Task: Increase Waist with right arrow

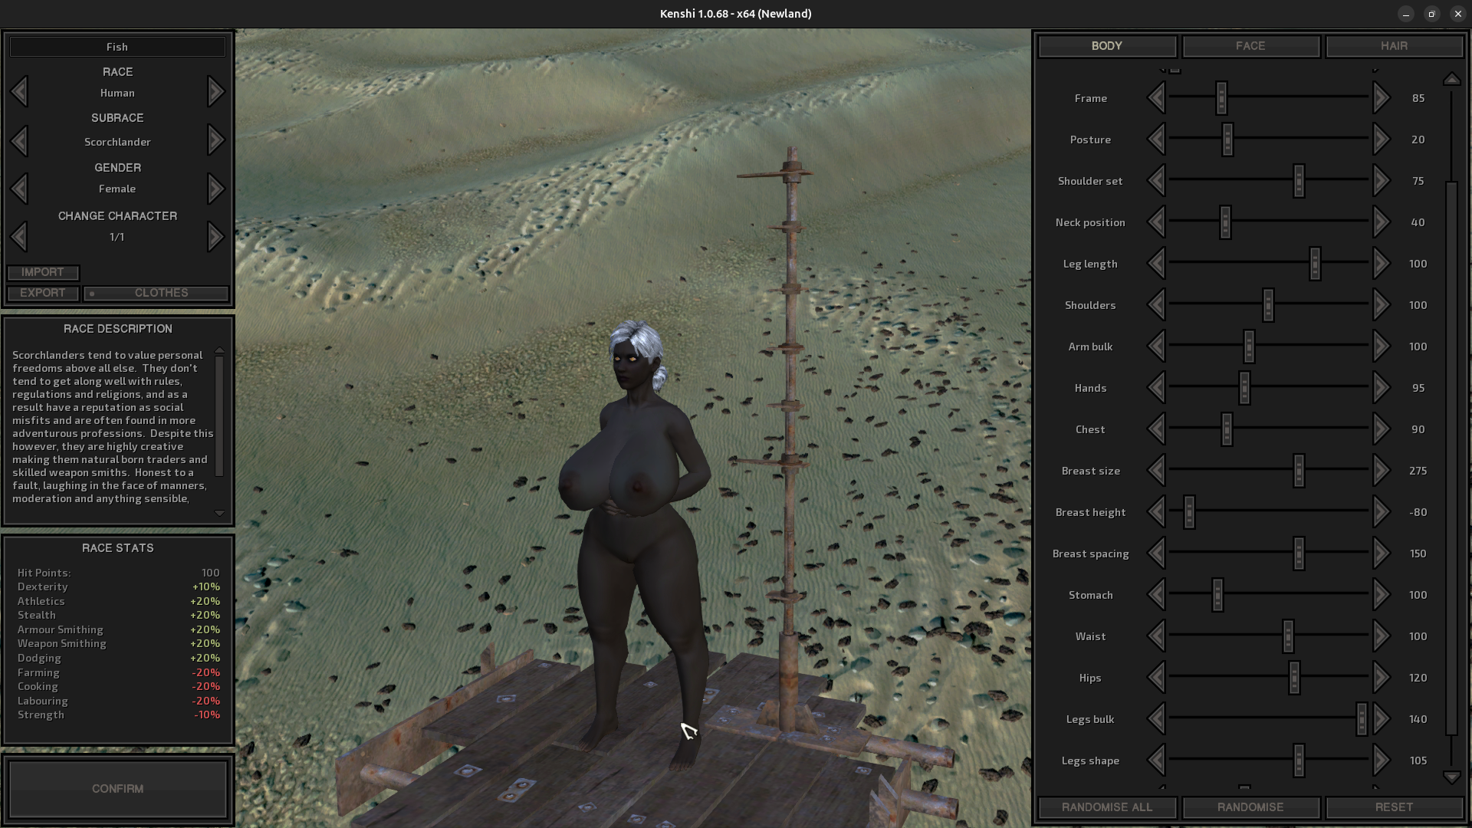Action: tap(1381, 636)
